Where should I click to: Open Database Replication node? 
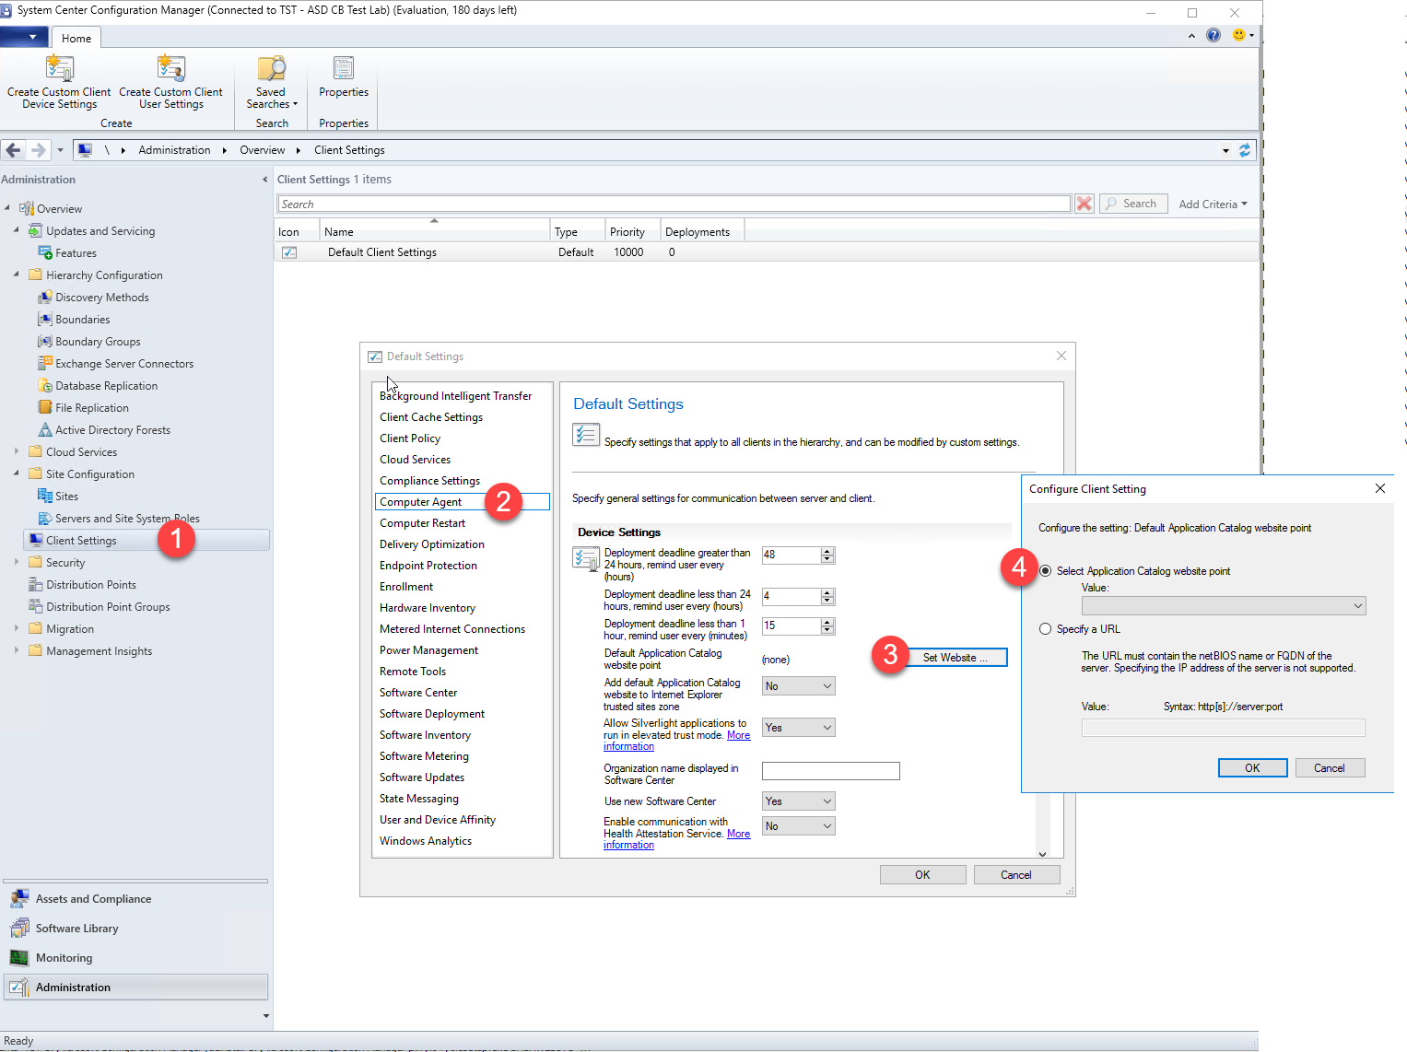tap(106, 386)
